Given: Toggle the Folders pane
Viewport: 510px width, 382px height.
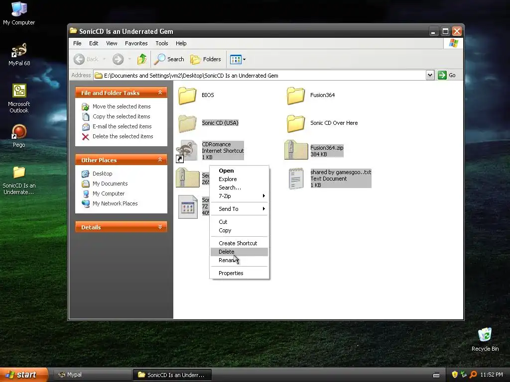Looking at the screenshot, I should [x=206, y=59].
